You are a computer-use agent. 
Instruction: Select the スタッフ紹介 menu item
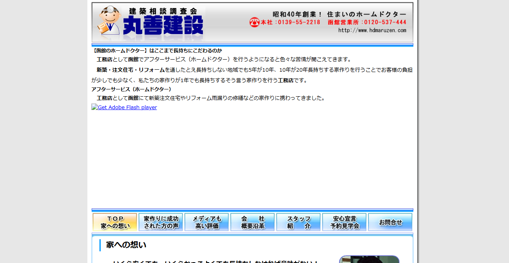click(x=298, y=222)
